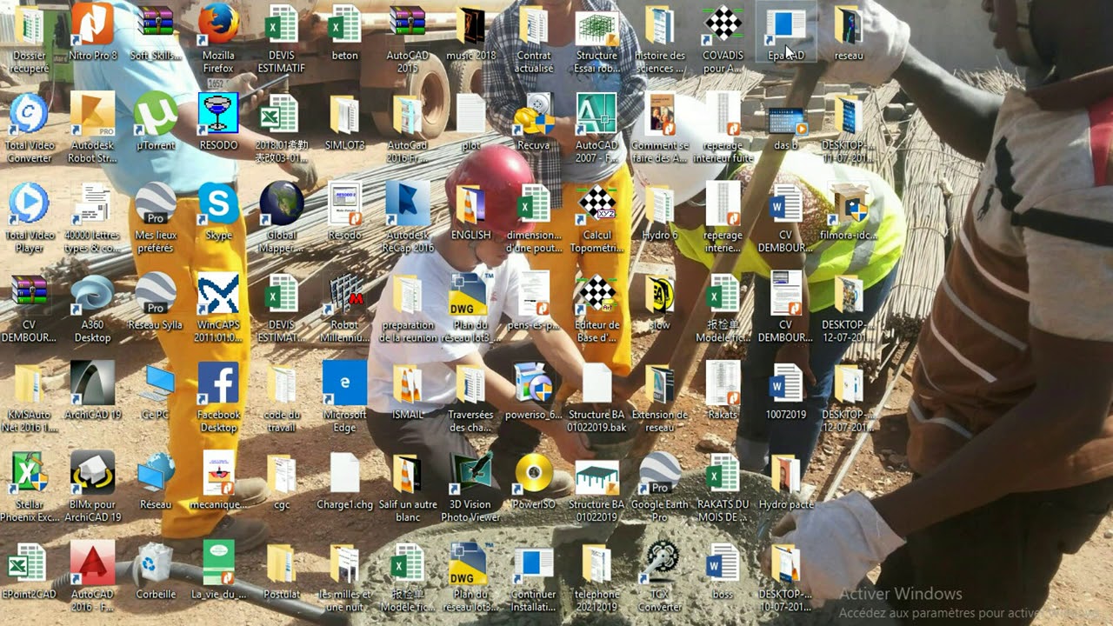The width and height of the screenshot is (1113, 626).
Task: Click the 3D Vision Photo Viewer icon
Action: [470, 488]
